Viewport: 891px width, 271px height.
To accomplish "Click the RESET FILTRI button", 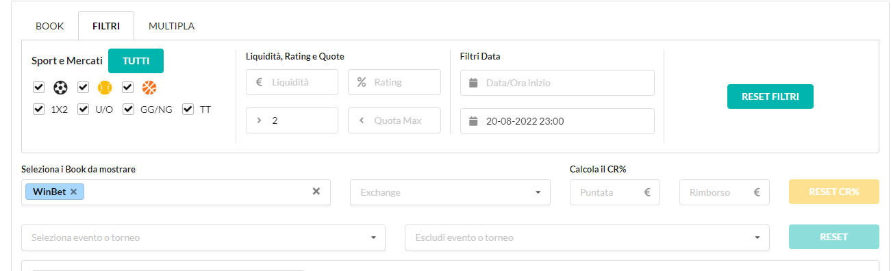I will coord(770,96).
